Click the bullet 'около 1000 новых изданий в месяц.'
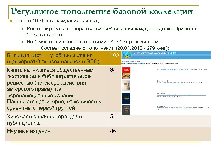The width and height of the screenshot is (211, 158). click(x=59, y=21)
